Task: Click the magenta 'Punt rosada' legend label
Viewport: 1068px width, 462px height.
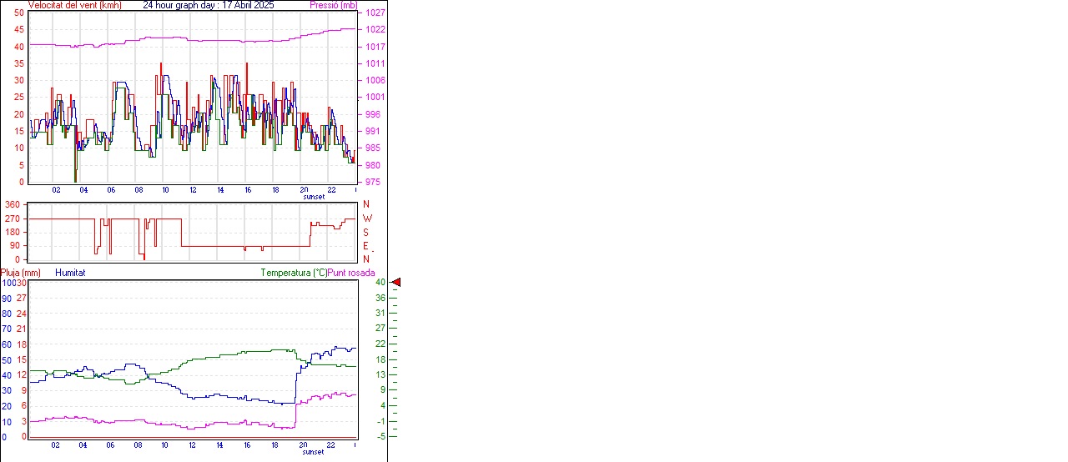Action: pos(351,273)
